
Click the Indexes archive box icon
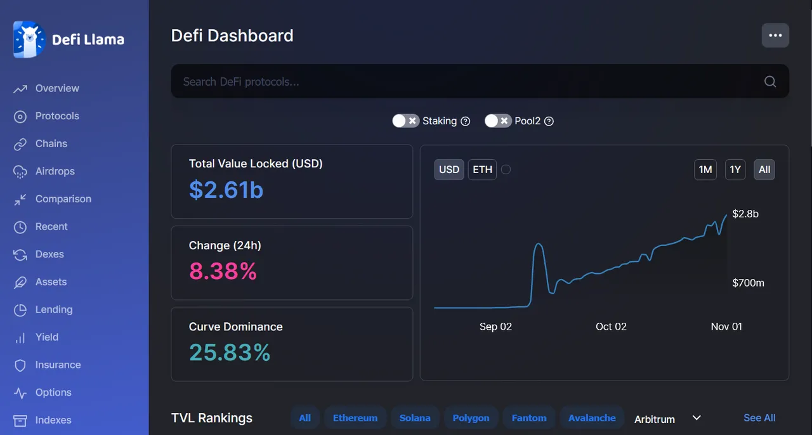click(20, 420)
